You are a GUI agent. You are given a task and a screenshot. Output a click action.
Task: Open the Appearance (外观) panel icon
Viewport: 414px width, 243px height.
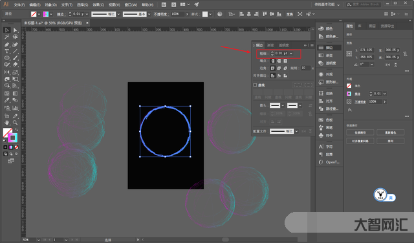321,74
